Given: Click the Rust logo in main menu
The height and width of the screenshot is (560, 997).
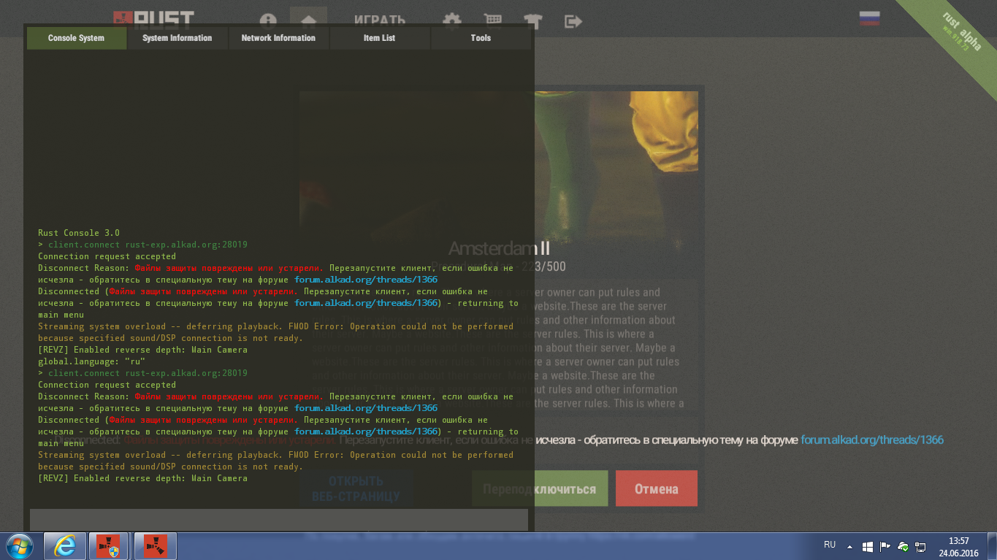Looking at the screenshot, I should [154, 18].
